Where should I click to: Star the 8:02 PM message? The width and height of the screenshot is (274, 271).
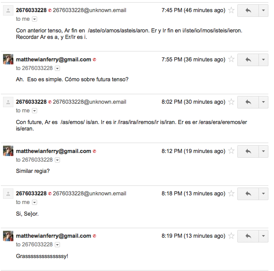pos(231,102)
